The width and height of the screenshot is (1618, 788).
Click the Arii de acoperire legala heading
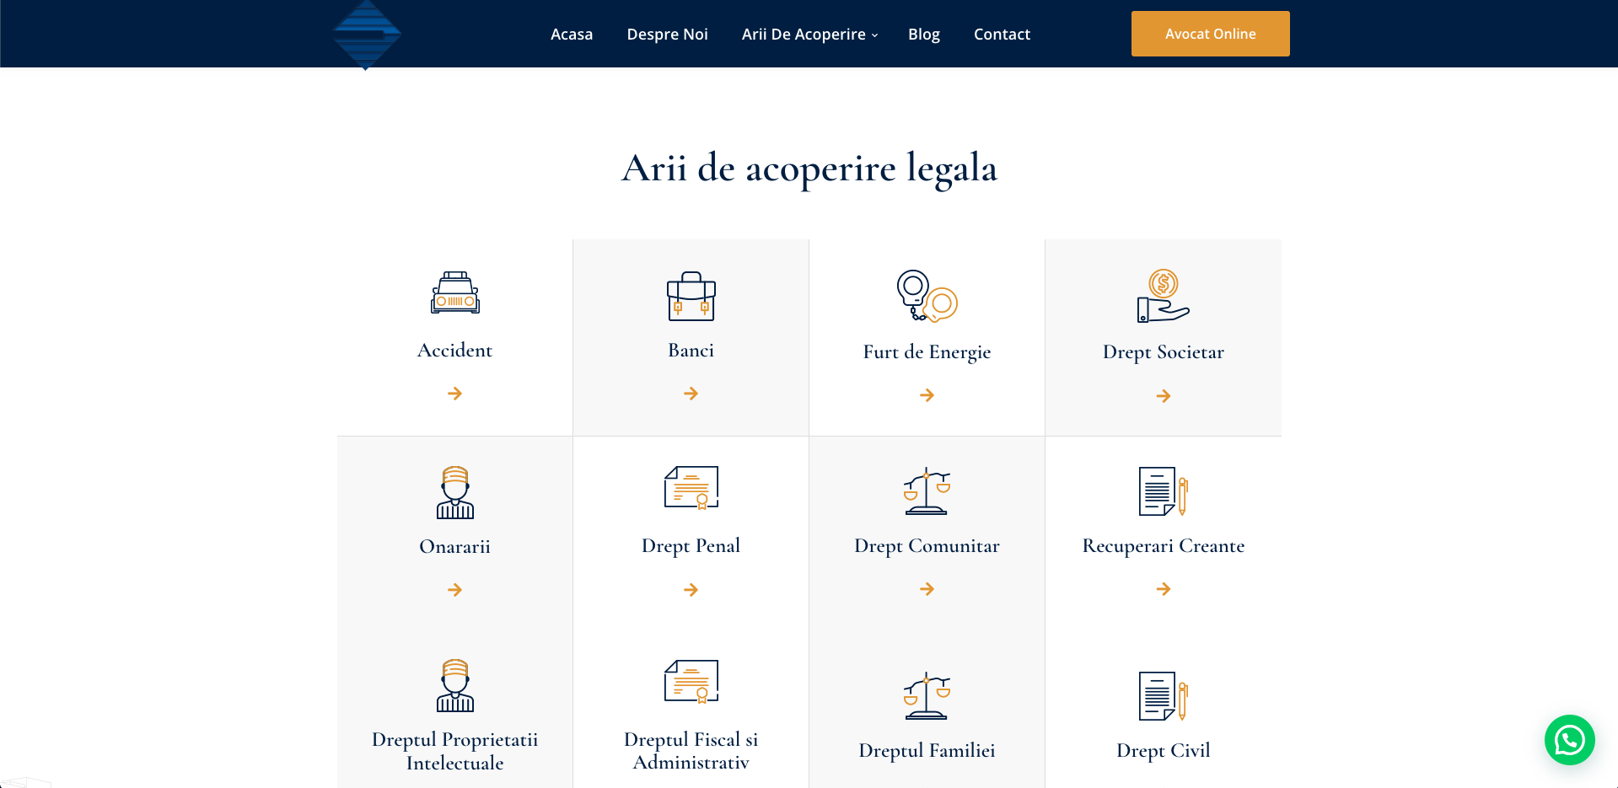point(809,169)
